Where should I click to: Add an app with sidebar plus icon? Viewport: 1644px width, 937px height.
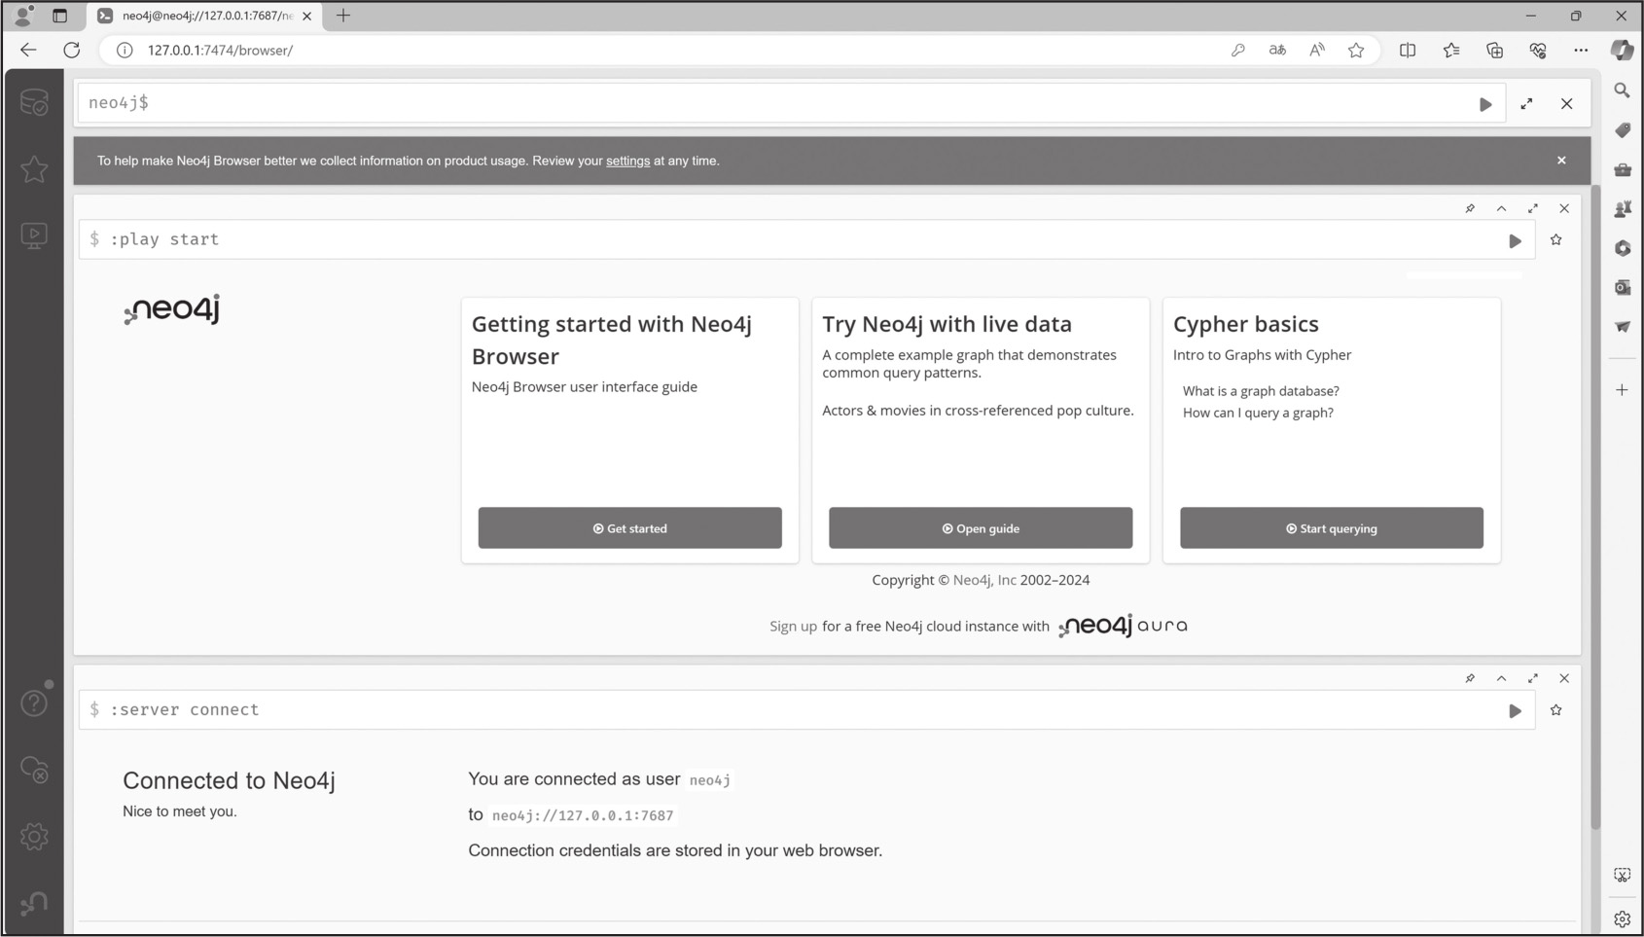pyautogui.click(x=1622, y=390)
